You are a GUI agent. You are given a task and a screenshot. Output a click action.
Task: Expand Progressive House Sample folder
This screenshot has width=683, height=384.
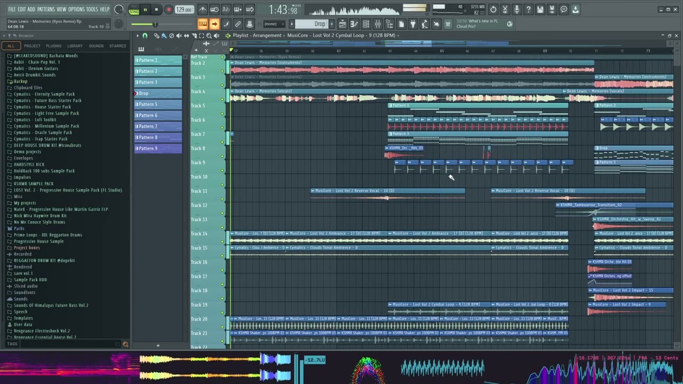[35, 241]
